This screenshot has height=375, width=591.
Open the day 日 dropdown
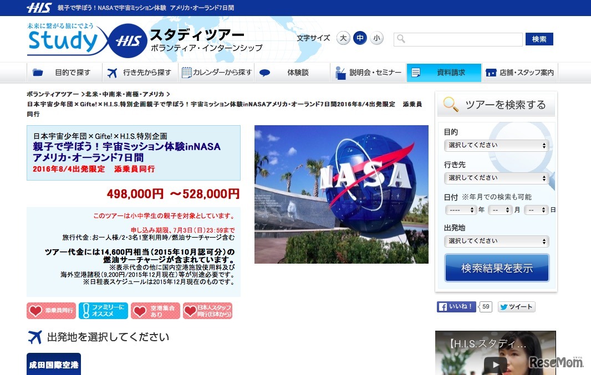(536, 210)
